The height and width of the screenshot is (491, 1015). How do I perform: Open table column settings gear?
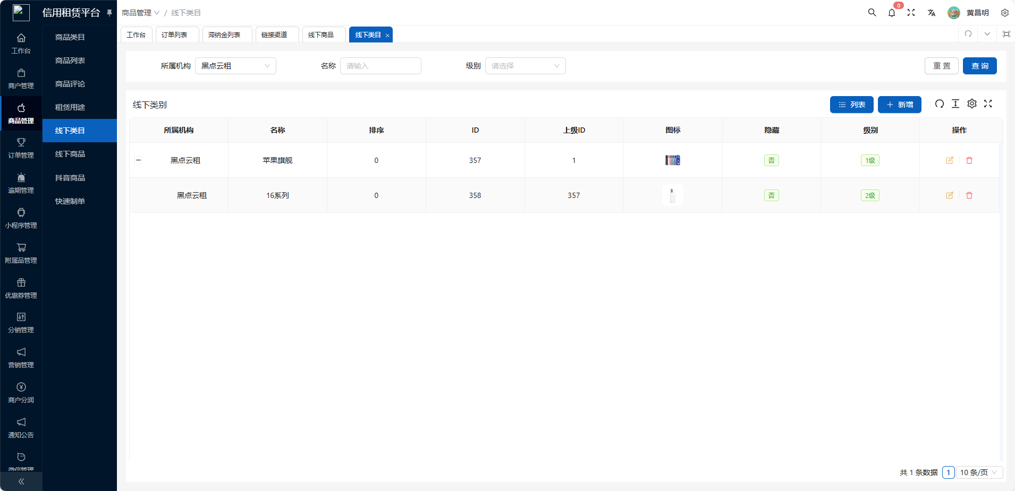tap(971, 104)
